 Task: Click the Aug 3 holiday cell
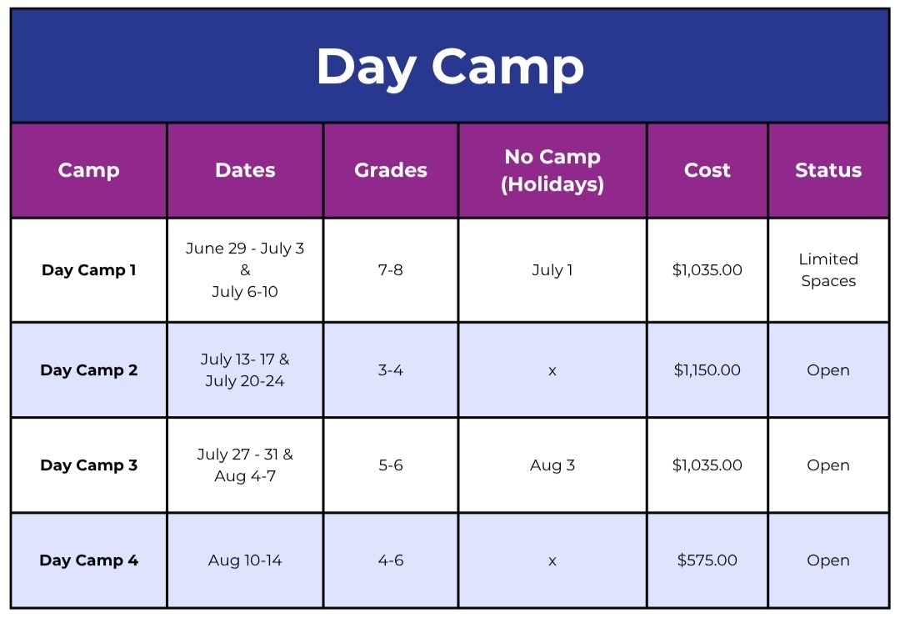552,465
